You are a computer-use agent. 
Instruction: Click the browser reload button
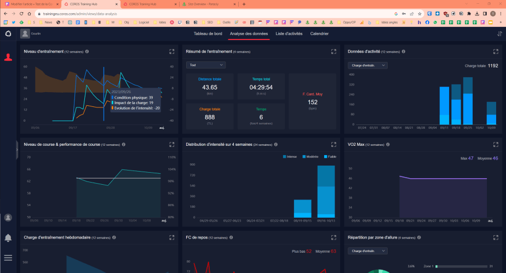pyautogui.click(x=21, y=14)
